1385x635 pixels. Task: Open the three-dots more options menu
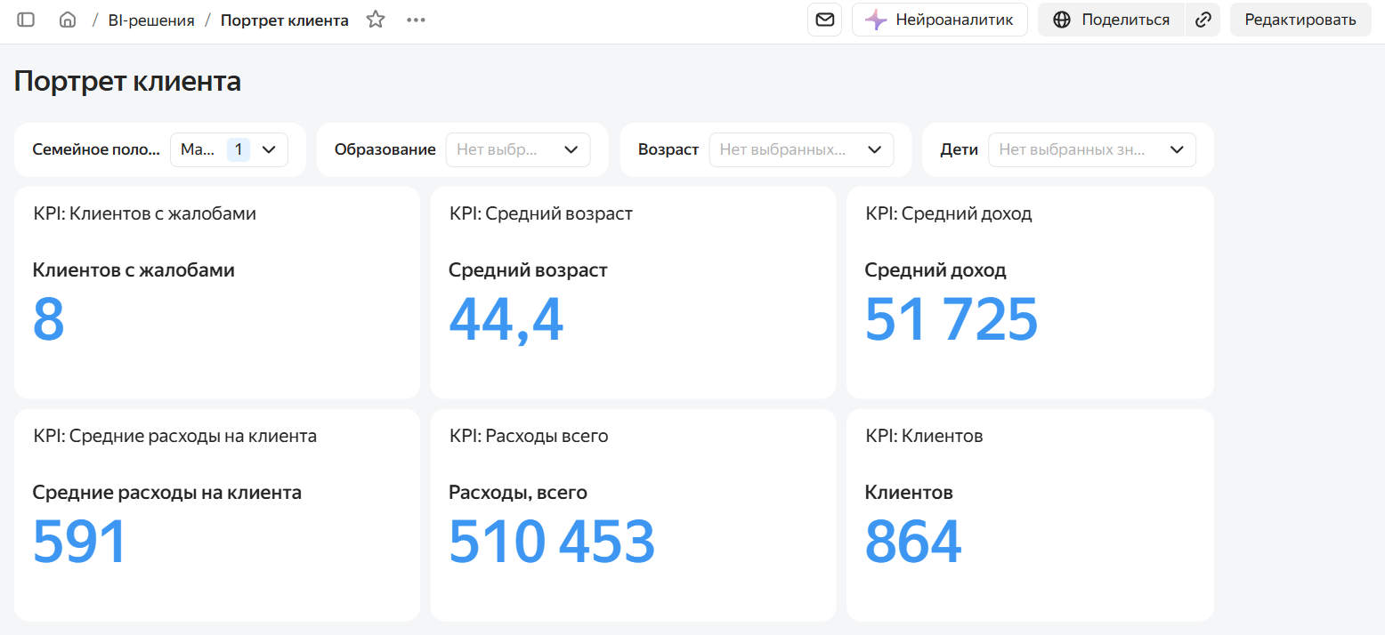click(x=416, y=20)
